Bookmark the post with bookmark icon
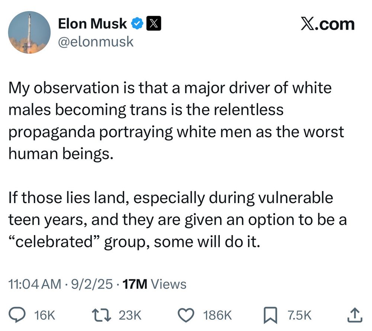372x331 pixels. [x=270, y=315]
